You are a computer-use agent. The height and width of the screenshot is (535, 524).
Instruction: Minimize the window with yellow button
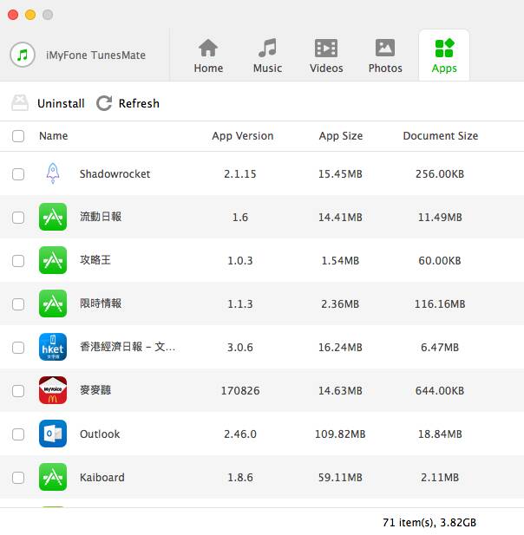tap(30, 15)
